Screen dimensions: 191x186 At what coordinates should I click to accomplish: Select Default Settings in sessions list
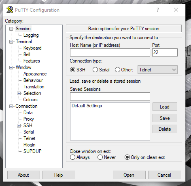point(87,106)
